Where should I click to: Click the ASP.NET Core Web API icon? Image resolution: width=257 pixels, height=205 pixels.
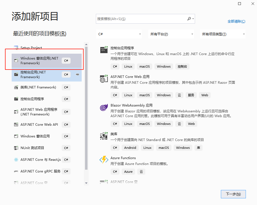[16, 125]
